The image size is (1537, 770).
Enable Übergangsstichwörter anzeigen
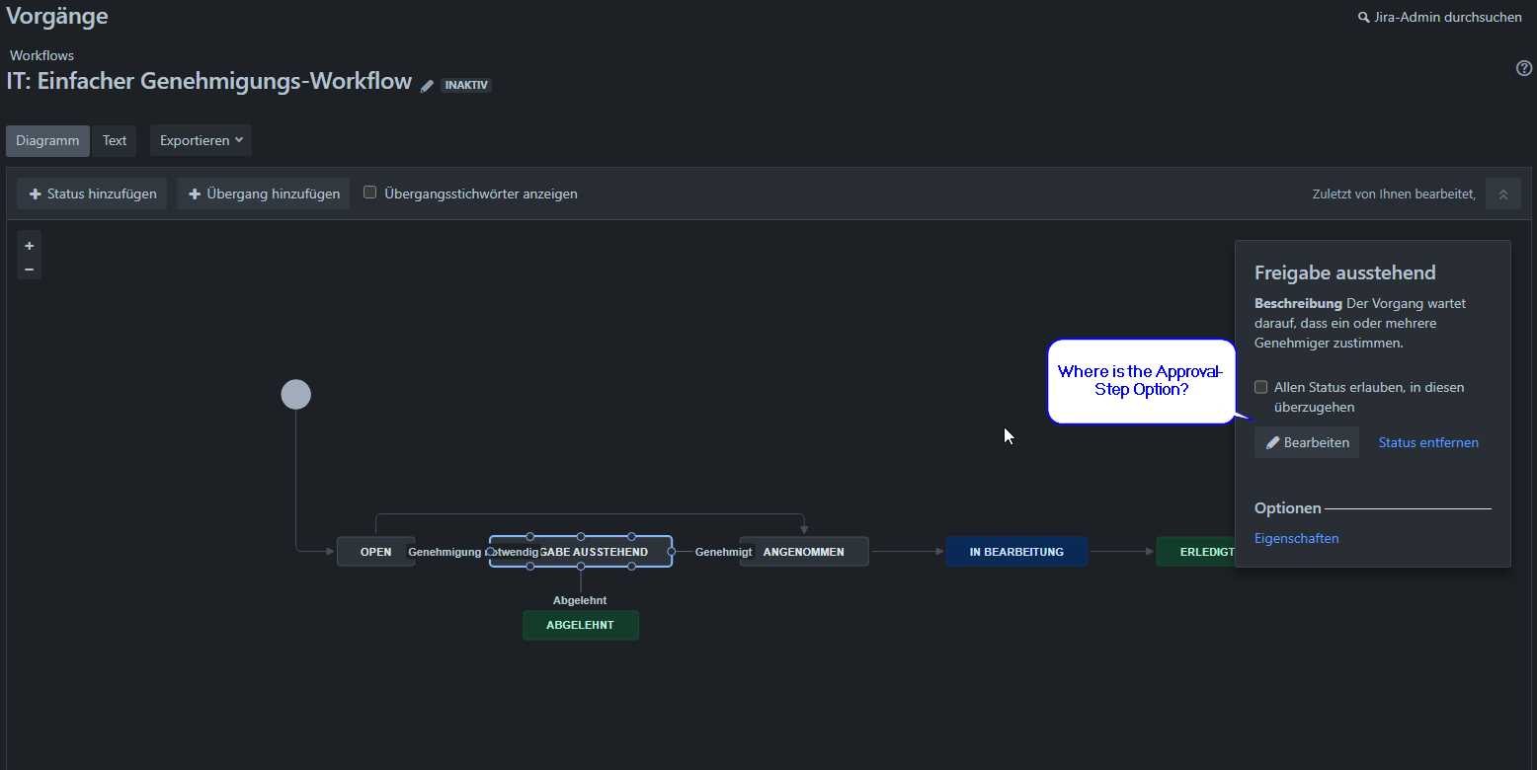(369, 192)
